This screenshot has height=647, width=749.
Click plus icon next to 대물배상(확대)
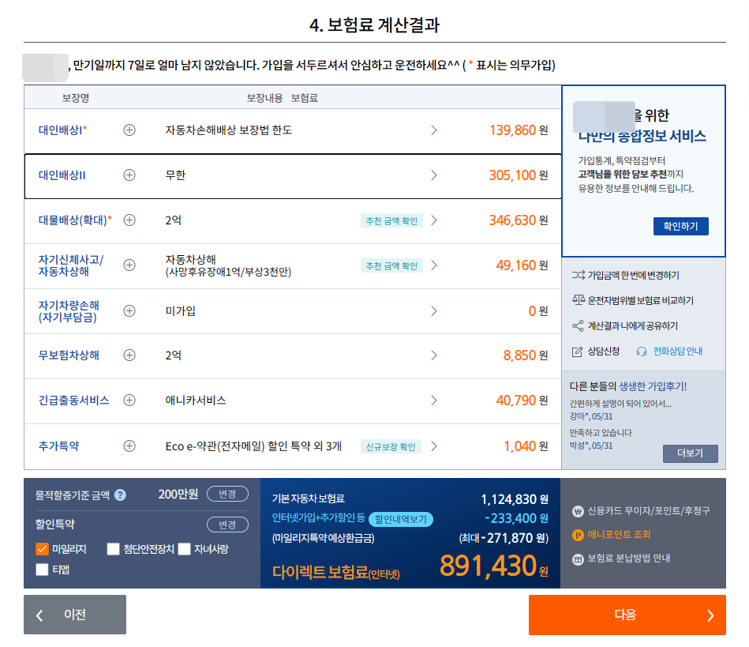[x=129, y=220]
